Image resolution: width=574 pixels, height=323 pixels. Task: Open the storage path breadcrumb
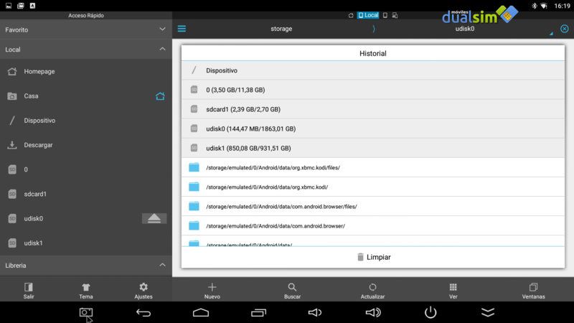tap(281, 29)
